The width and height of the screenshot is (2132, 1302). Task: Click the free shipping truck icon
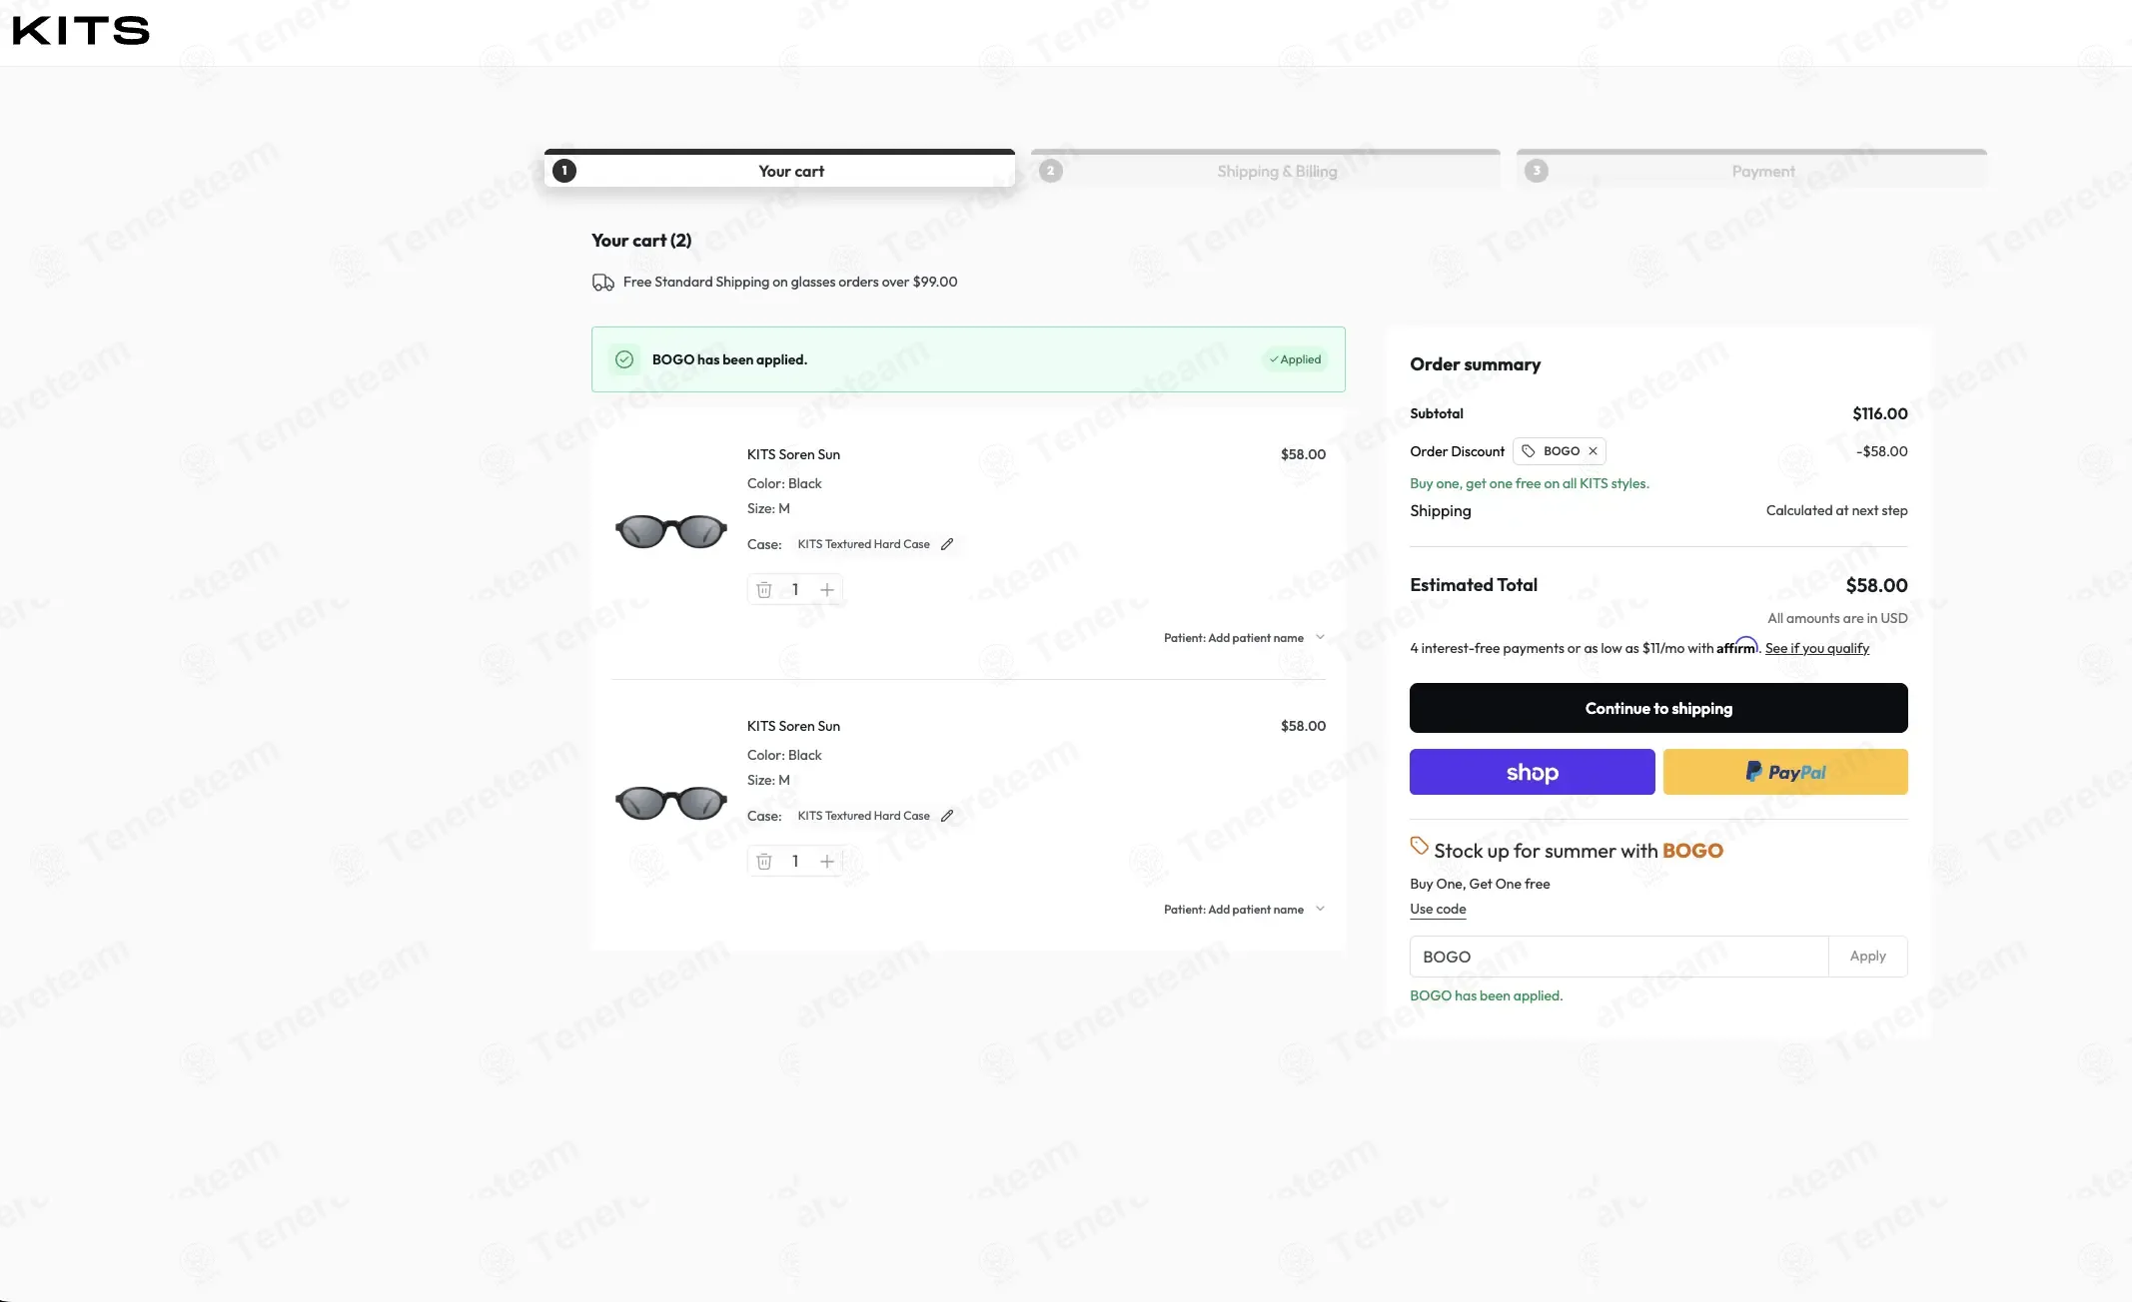[603, 283]
